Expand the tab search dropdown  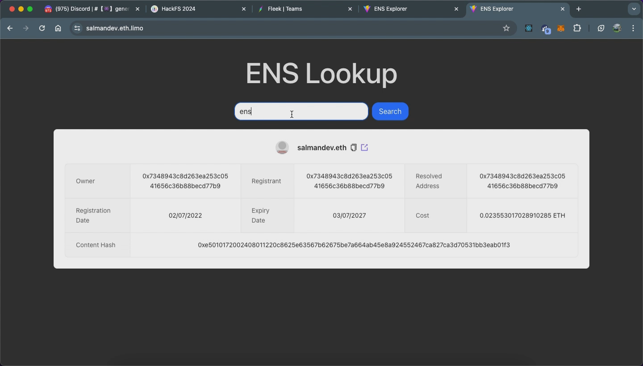point(634,9)
